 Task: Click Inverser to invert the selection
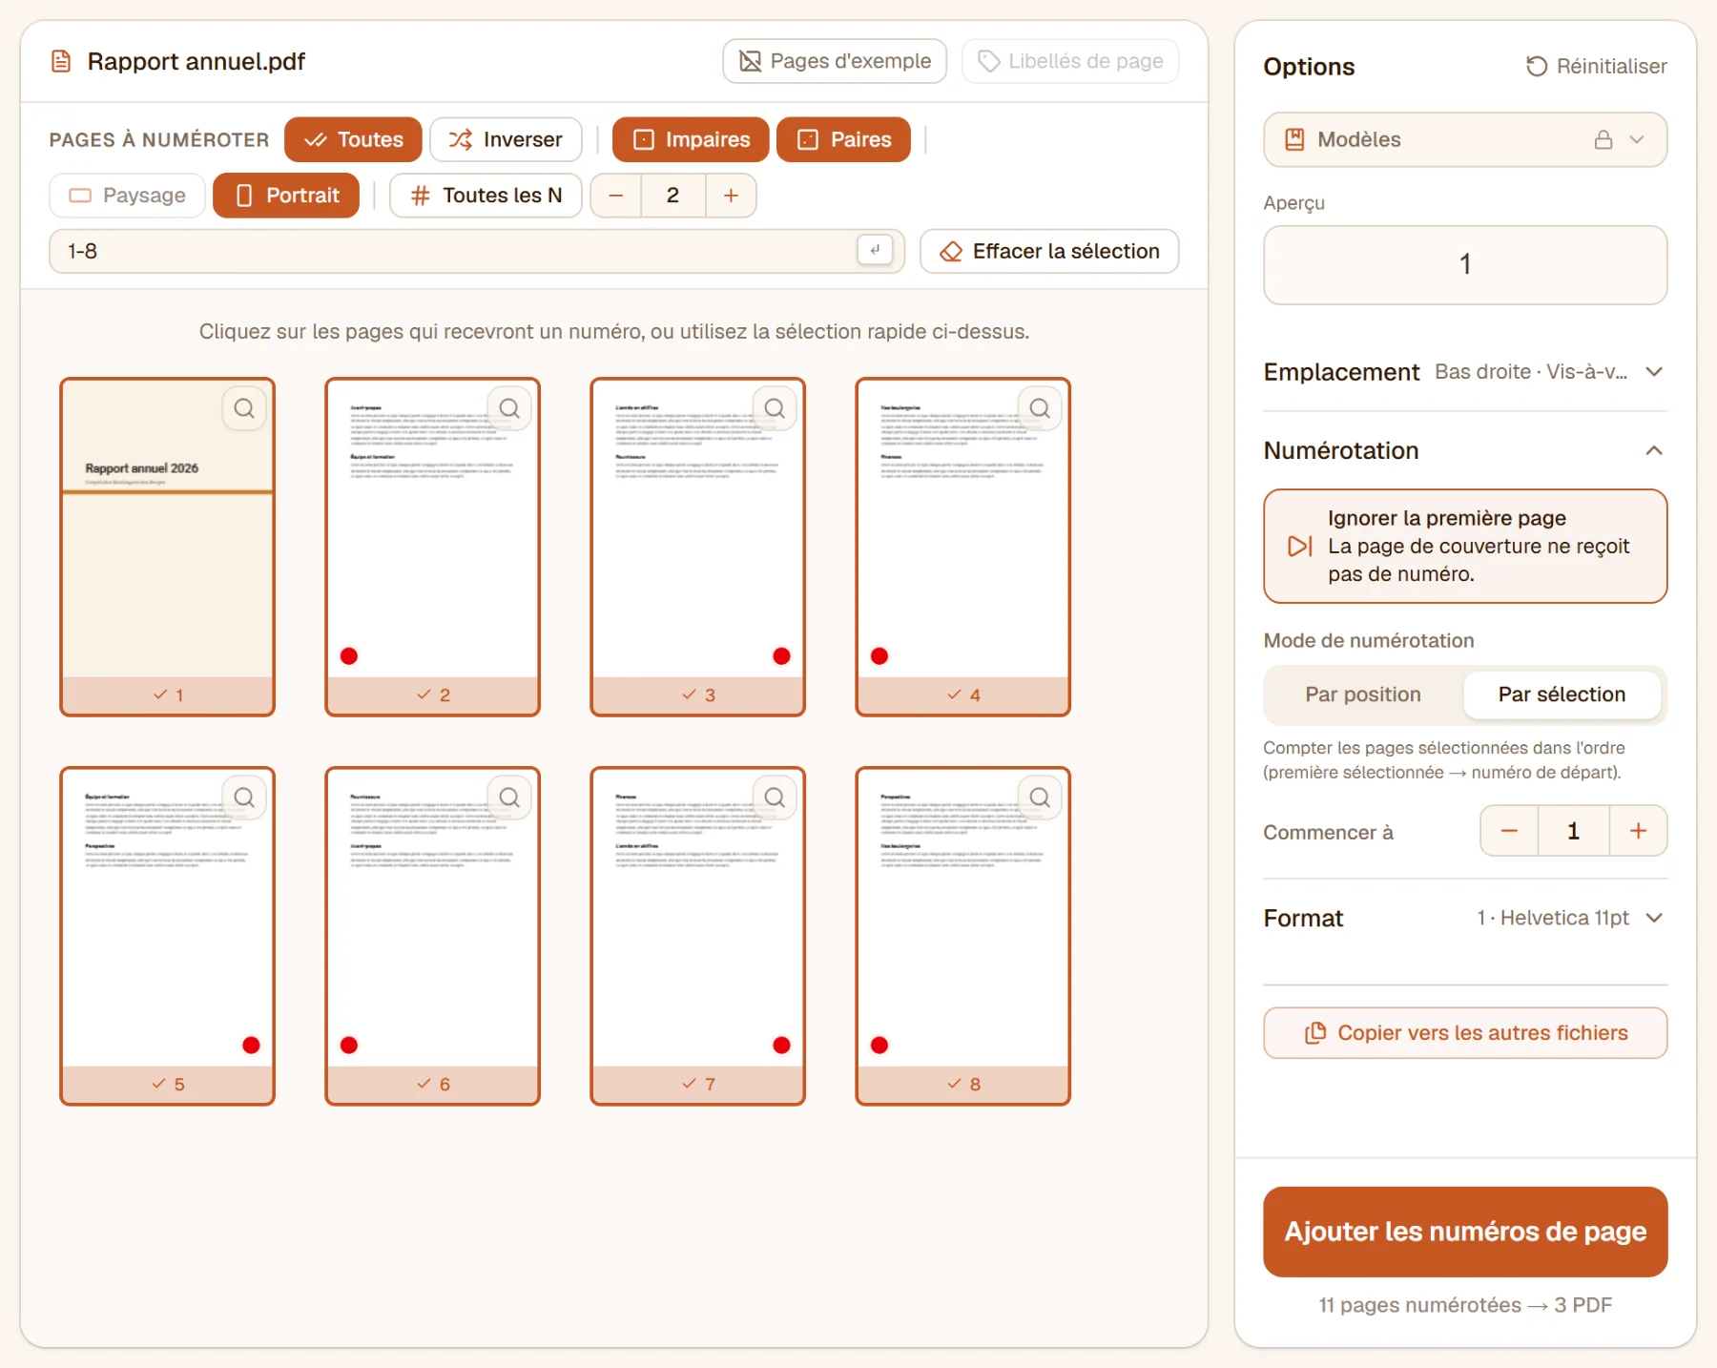pyautogui.click(x=506, y=139)
